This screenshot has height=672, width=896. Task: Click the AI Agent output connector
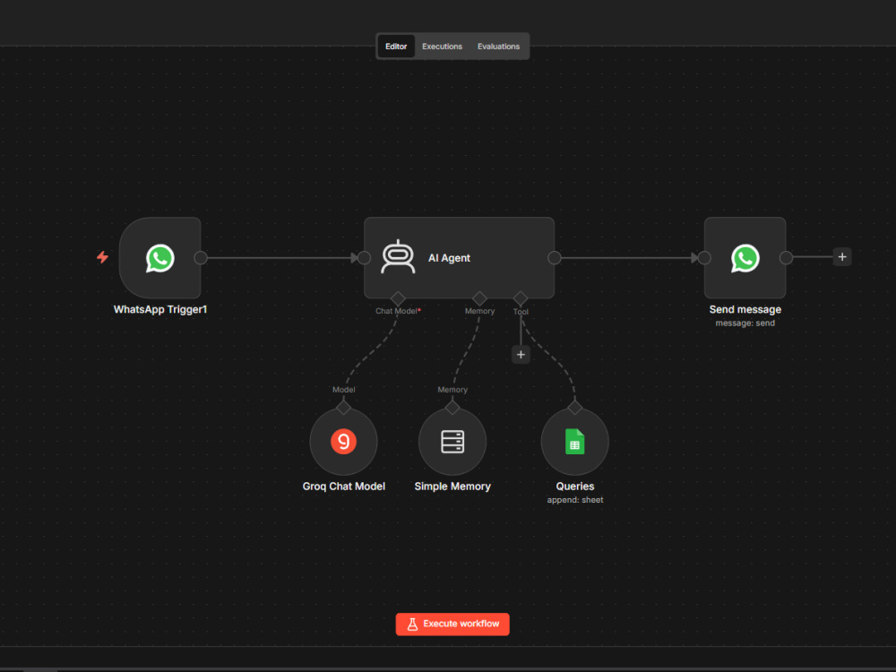(555, 258)
